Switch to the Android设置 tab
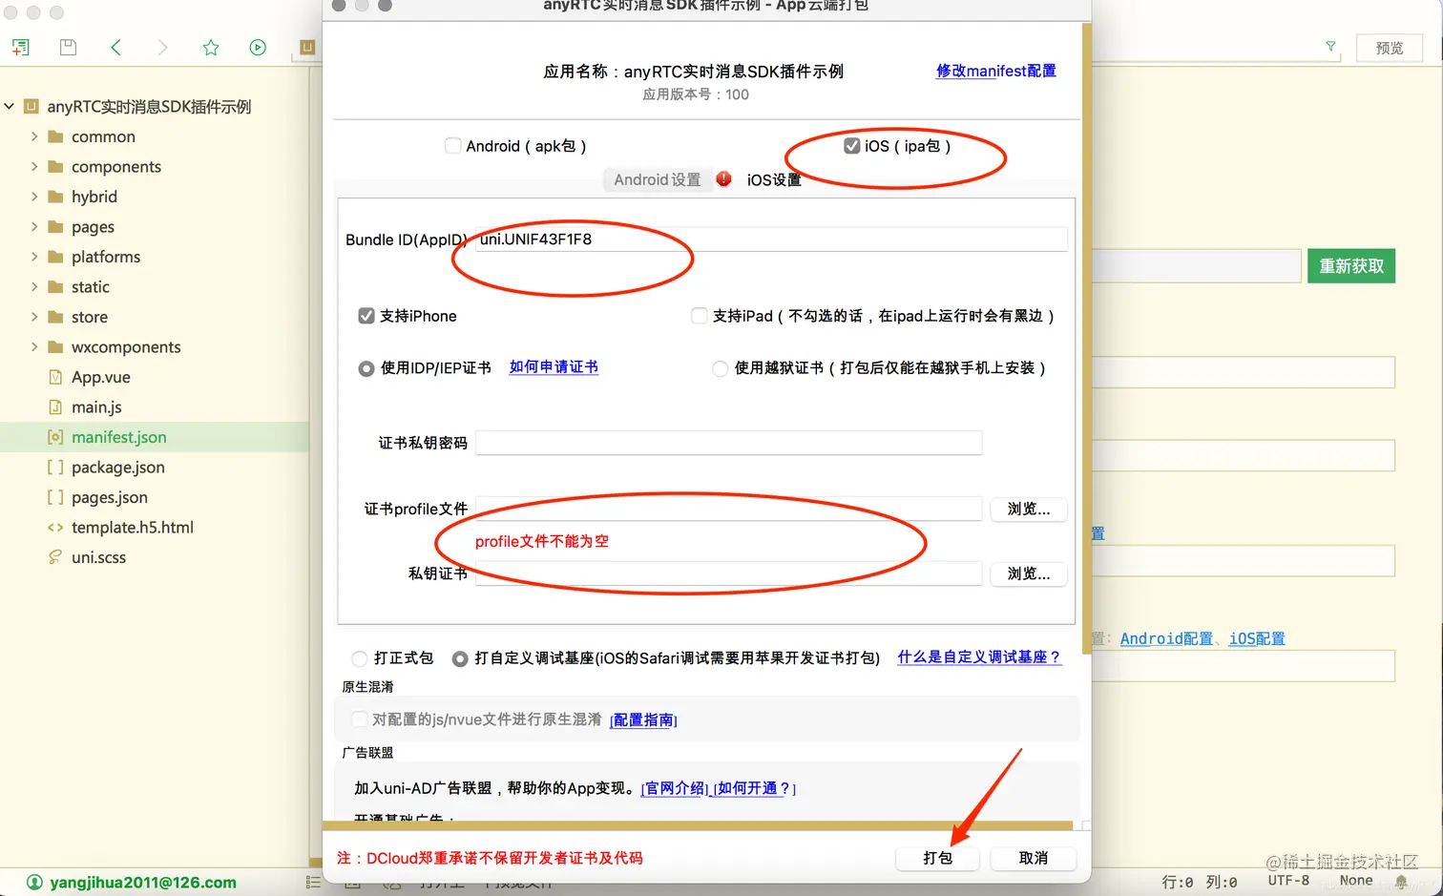This screenshot has height=896, width=1443. 658,179
